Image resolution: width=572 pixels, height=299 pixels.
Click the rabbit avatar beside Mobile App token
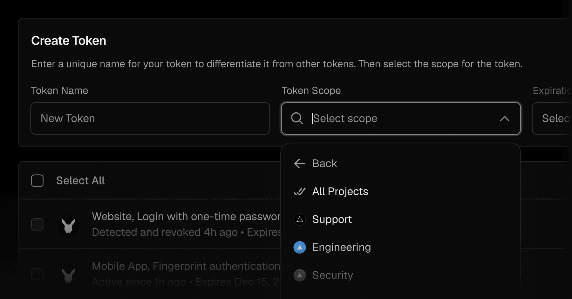68,275
